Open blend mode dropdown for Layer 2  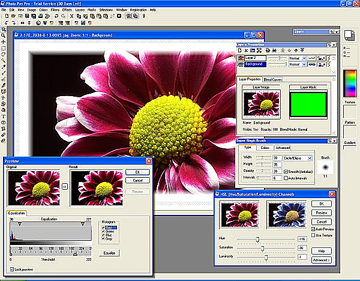tap(305, 58)
